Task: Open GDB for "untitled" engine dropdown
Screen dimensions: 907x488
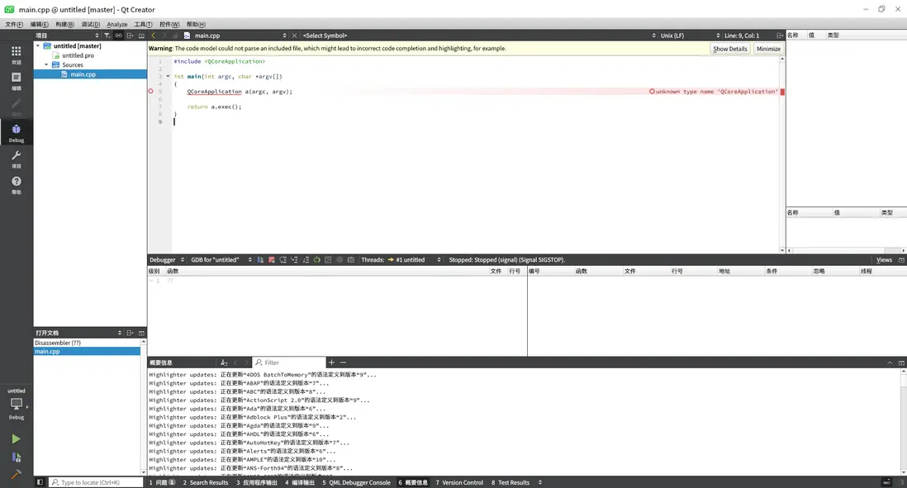Action: 221,259
